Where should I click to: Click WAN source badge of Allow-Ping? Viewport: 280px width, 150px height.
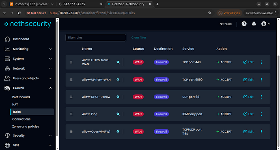pos(138,114)
